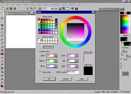The image size is (131, 94).
Task: Open the Effects menu
Action: pyautogui.click(x=26, y=4)
